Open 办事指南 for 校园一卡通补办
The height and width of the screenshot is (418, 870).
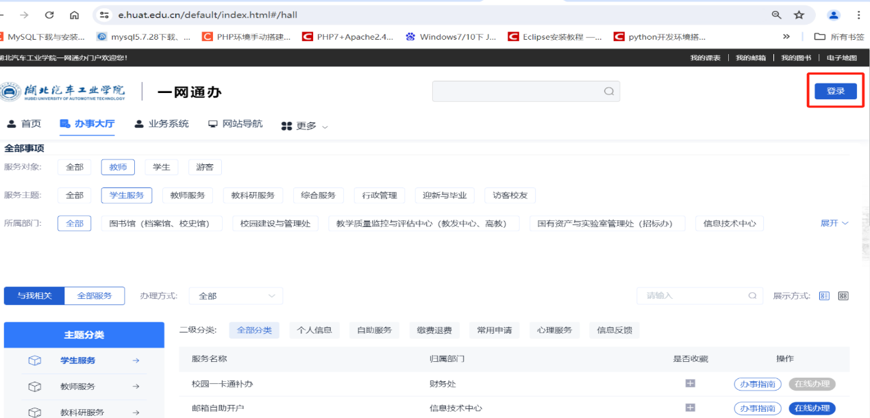[758, 384]
